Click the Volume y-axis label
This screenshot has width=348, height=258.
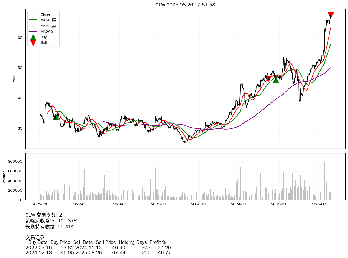tap(4, 177)
